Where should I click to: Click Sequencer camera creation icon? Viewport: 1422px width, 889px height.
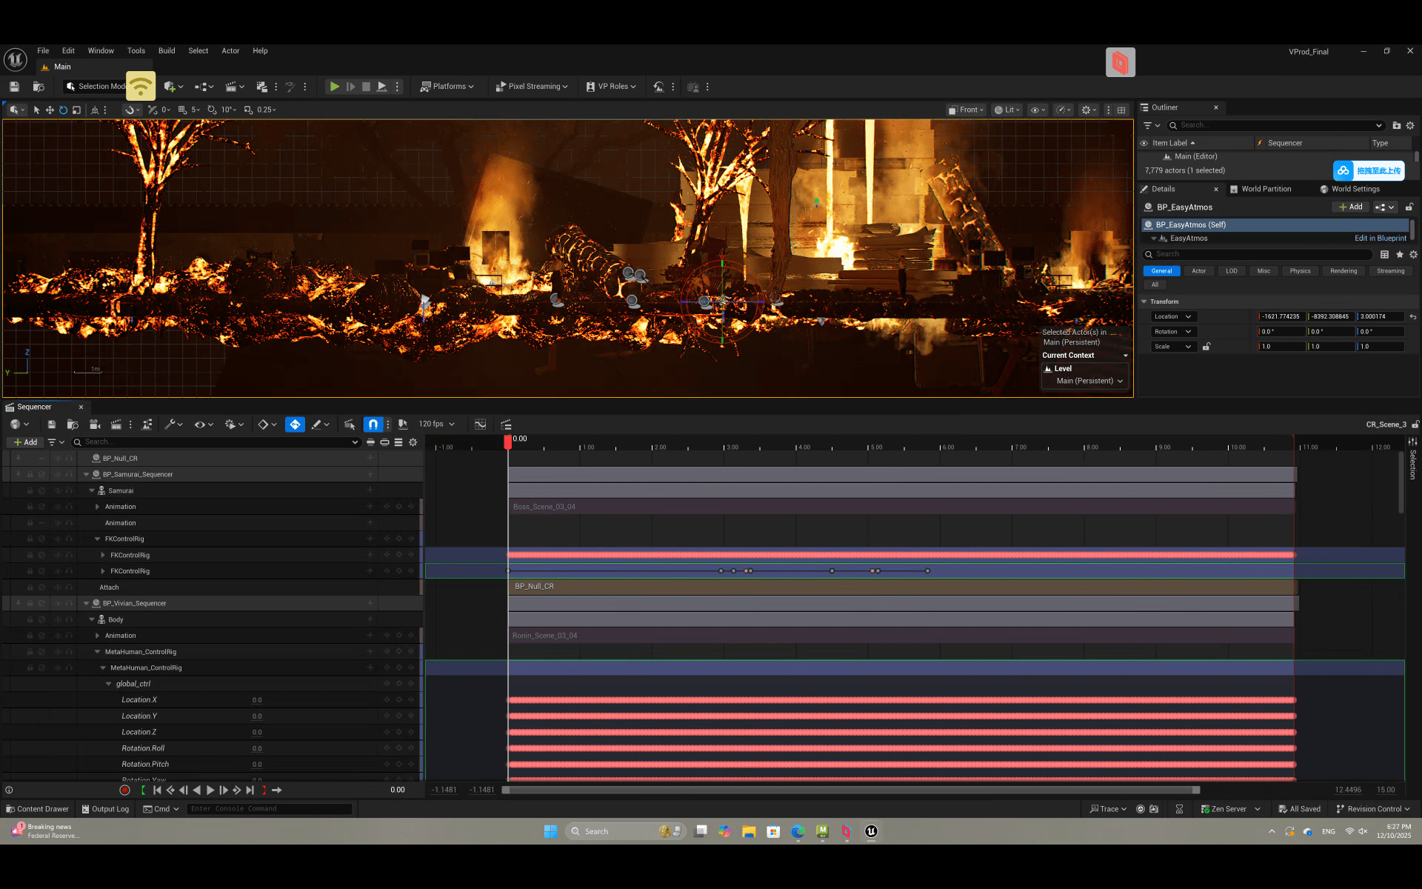click(x=95, y=424)
